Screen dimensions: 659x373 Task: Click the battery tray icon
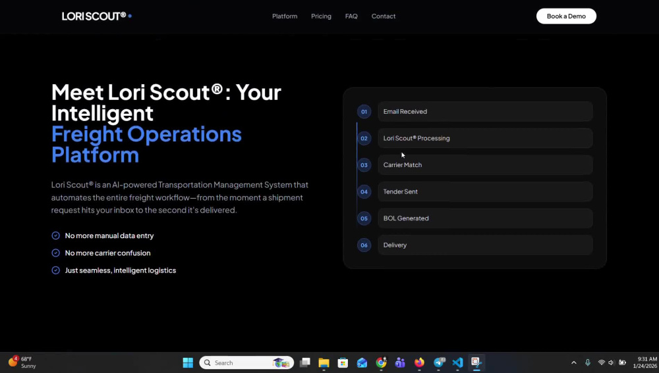(623, 362)
